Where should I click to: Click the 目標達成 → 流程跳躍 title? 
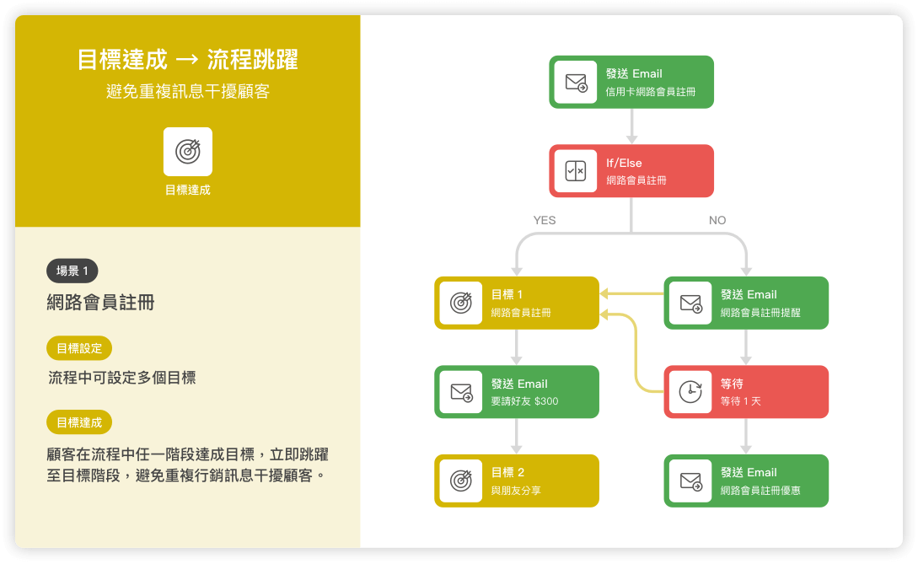coord(187,60)
